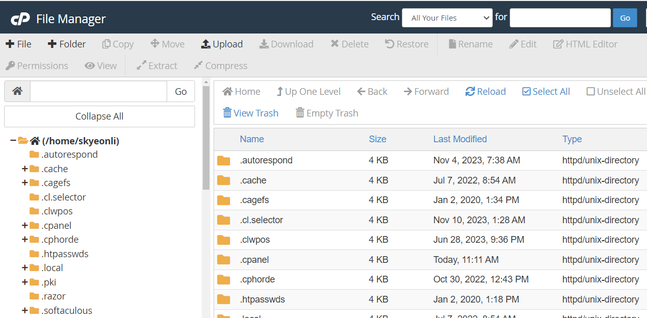The height and width of the screenshot is (318, 647).
Task: Click the Forward navigation button
Action: tap(426, 92)
